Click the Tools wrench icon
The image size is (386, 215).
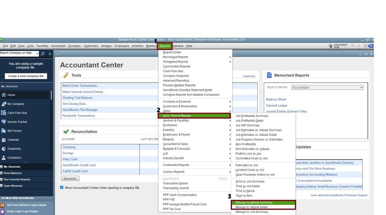coord(66,75)
